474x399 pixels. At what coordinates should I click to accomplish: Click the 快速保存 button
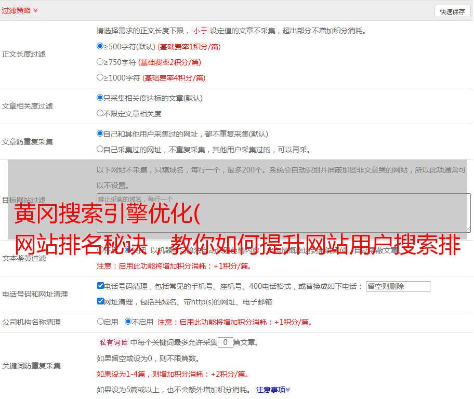452,11
